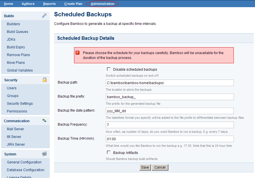Click the Backup path text field
Image resolution: width=255 pixels, height=178 pixels.
tap(170, 83)
